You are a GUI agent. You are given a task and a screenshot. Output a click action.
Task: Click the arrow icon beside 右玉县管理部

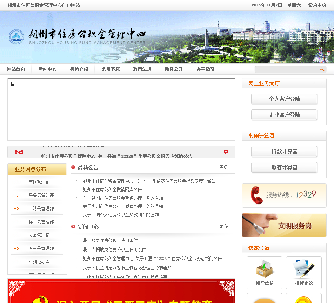click(16, 248)
